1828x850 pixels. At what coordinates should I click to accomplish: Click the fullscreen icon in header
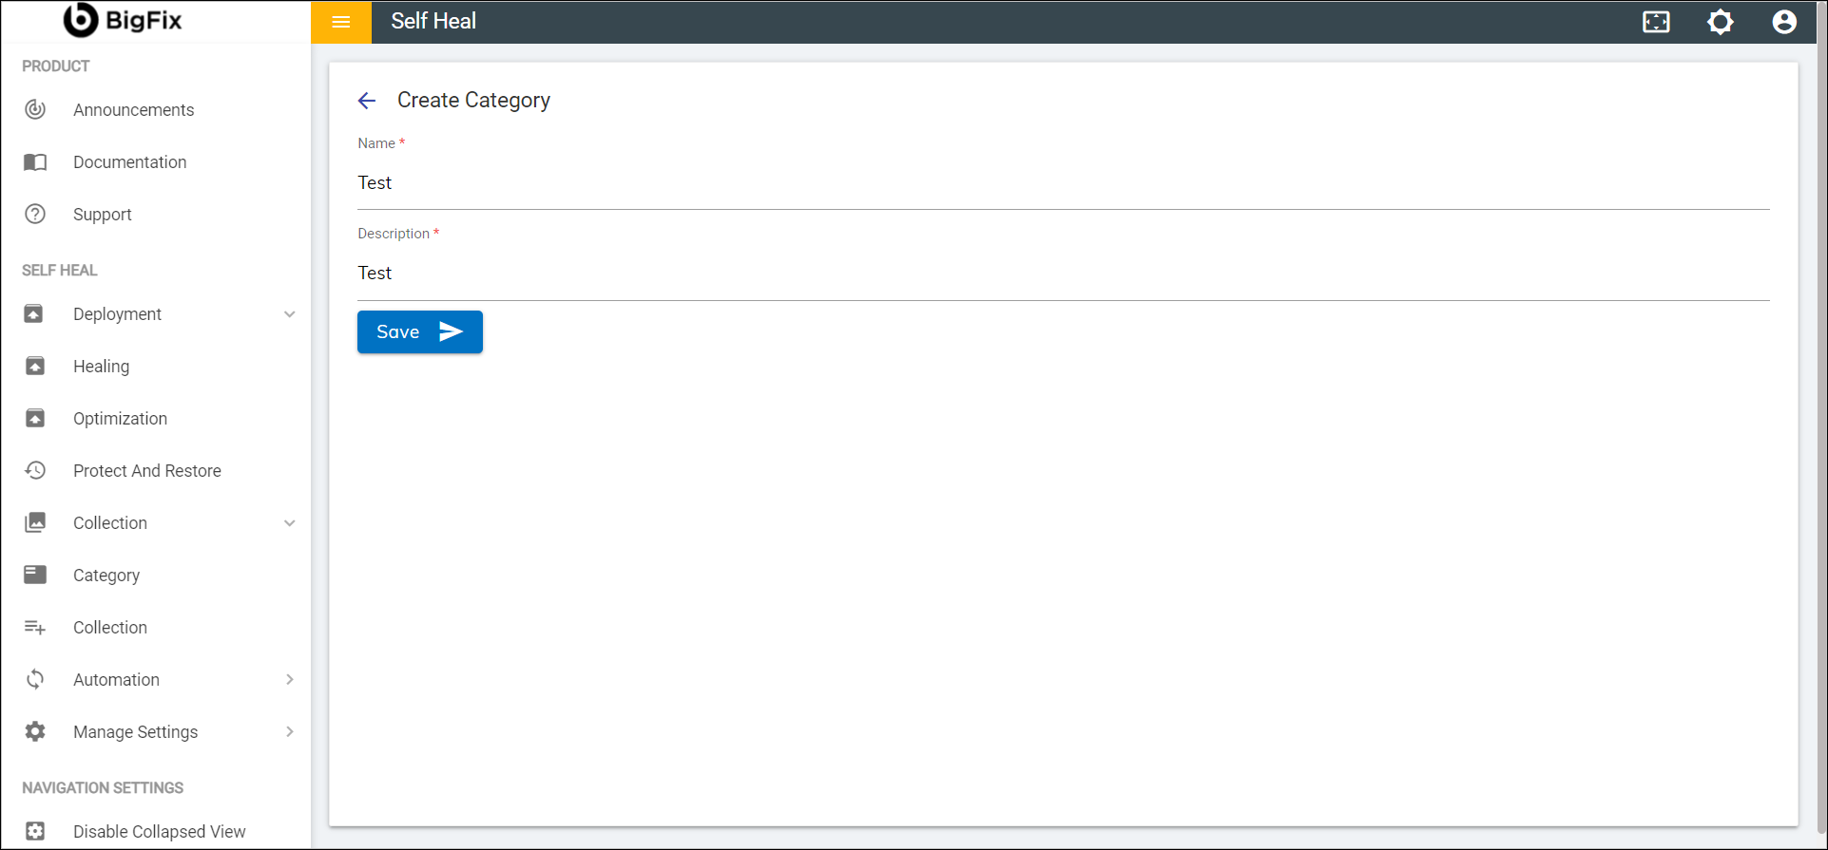tap(1656, 22)
